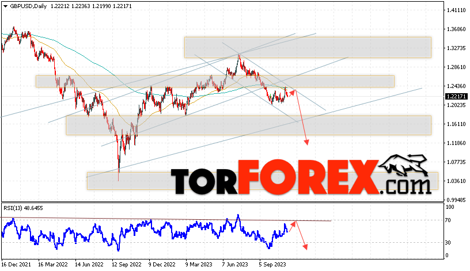Select the 16 Dec 2021 date label
This screenshot has height=271, width=470.
pyautogui.click(x=16, y=265)
